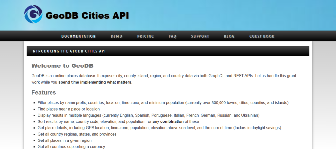Click the Filter places by name prefix line
Image resolution: width=336 pixels, height=149 pixels.
point(163,103)
